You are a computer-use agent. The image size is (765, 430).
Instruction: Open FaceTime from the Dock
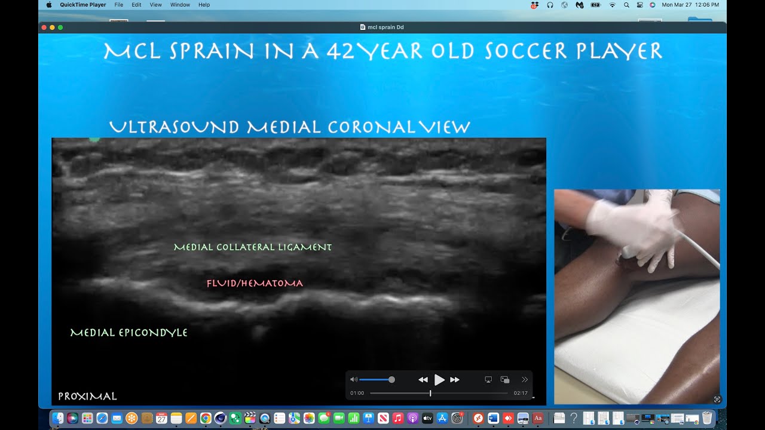point(339,418)
